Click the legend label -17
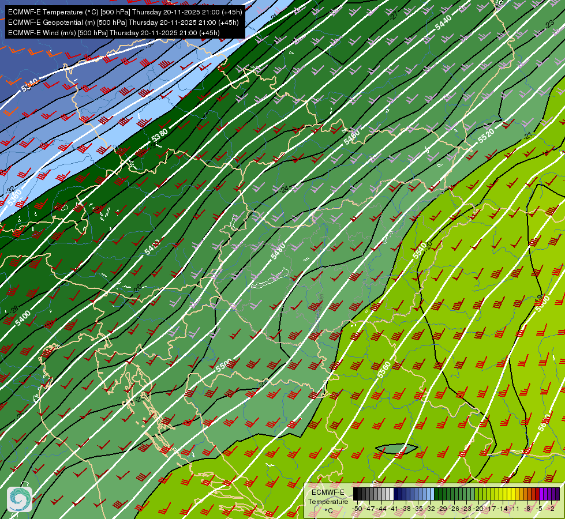565x519 pixels. coord(491,509)
